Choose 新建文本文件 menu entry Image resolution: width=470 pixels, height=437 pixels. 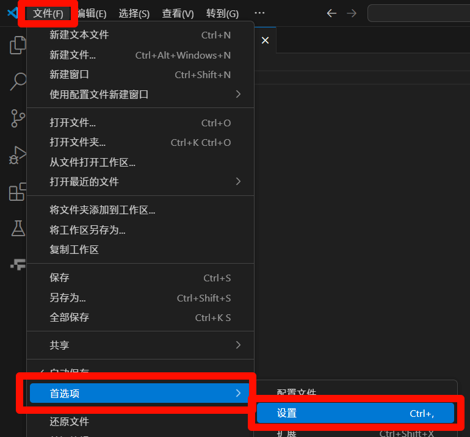(140, 35)
